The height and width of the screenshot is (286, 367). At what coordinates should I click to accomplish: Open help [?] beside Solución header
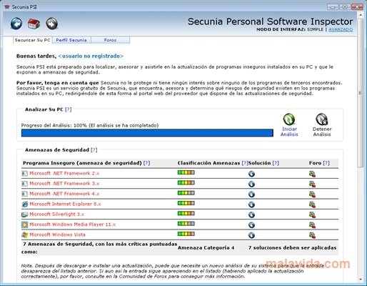click(276, 163)
